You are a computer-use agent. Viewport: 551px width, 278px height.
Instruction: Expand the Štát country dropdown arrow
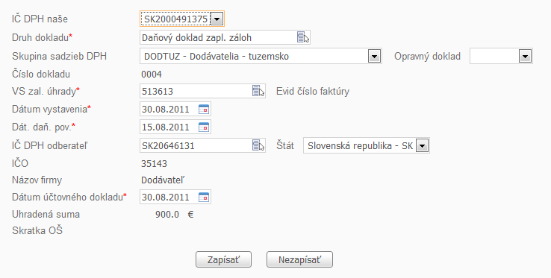422,145
